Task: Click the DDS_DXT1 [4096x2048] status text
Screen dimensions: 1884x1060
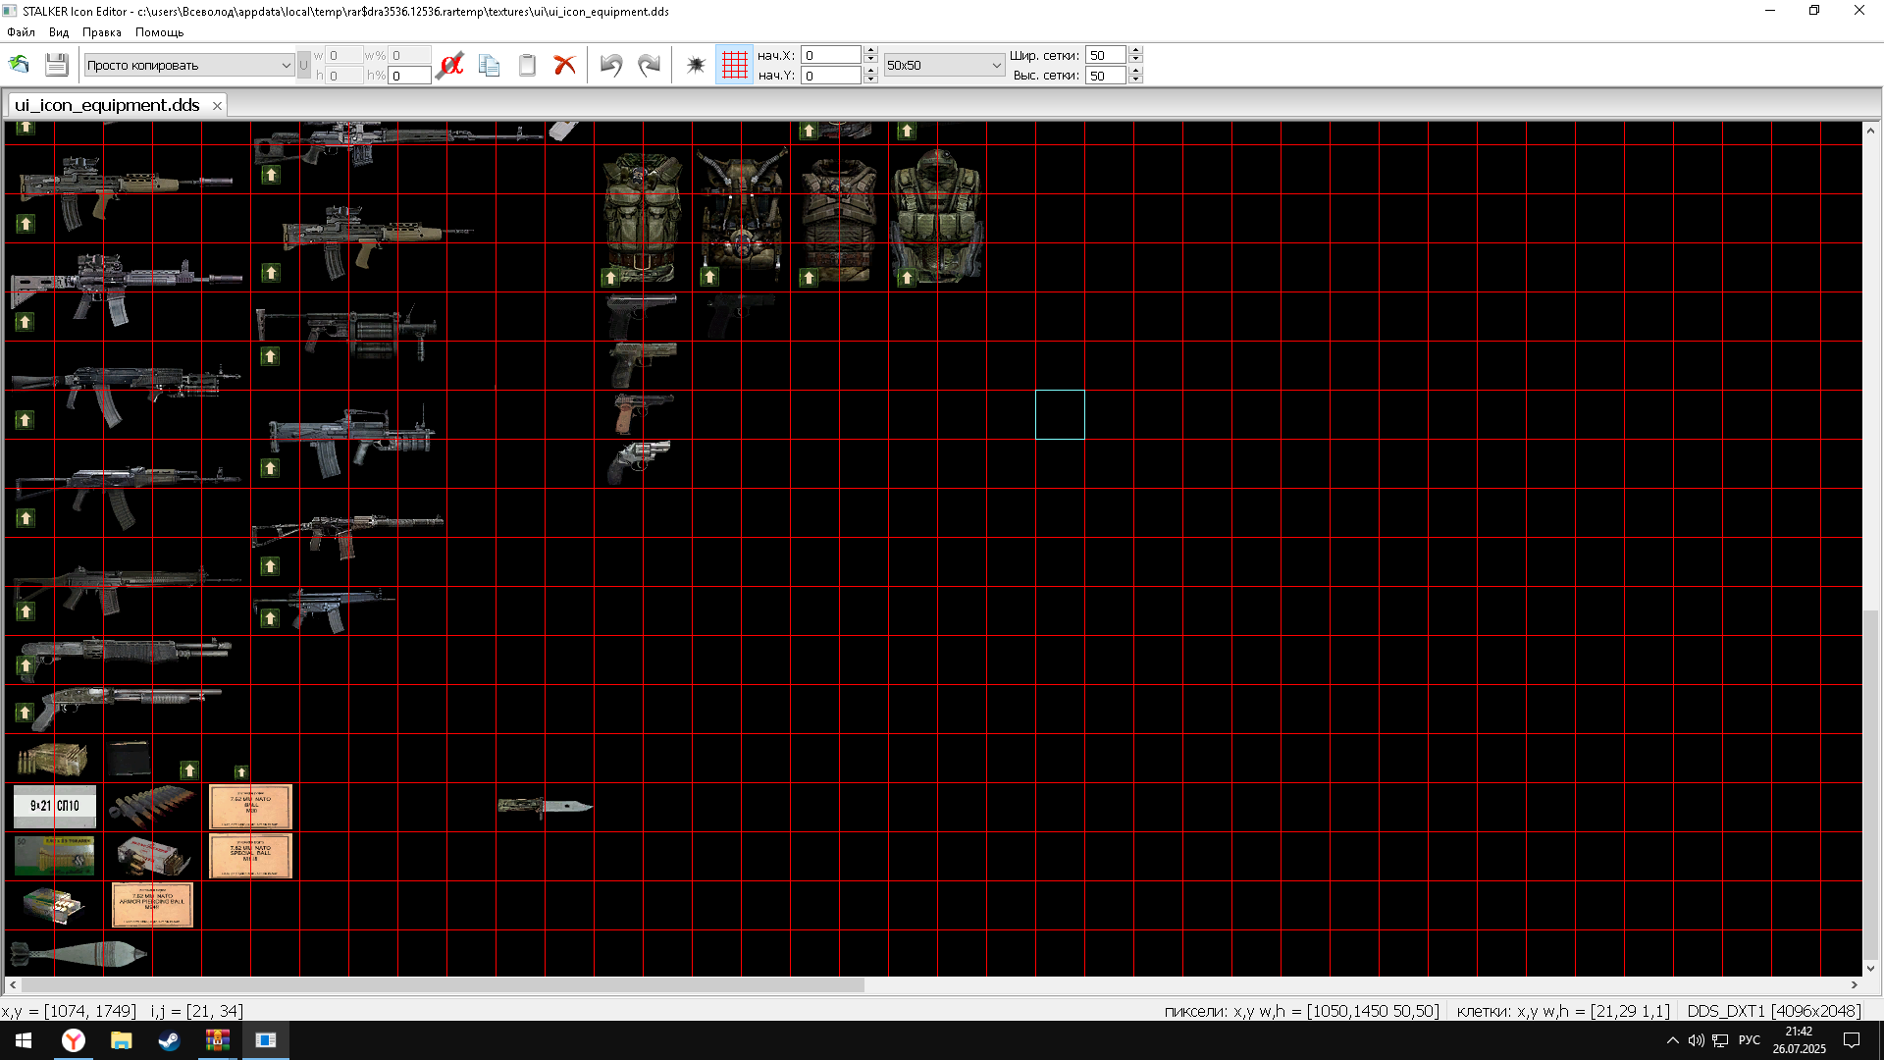Action: tap(1774, 1011)
